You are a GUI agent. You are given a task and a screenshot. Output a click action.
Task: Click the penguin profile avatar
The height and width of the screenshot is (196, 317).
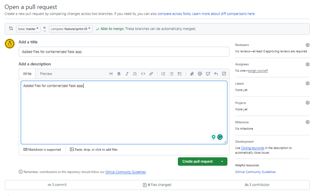click(10, 44)
